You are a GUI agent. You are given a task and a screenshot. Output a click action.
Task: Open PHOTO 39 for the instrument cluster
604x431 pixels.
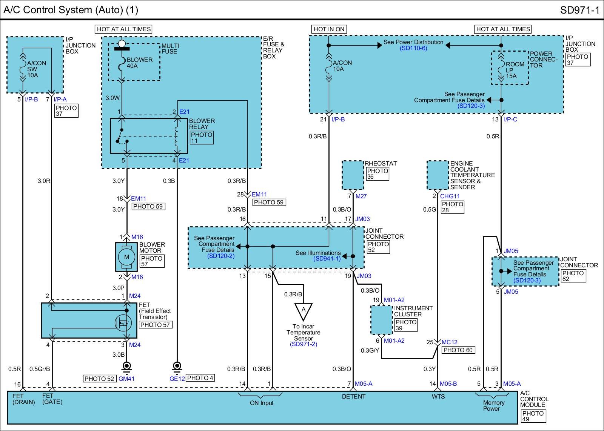406,325
